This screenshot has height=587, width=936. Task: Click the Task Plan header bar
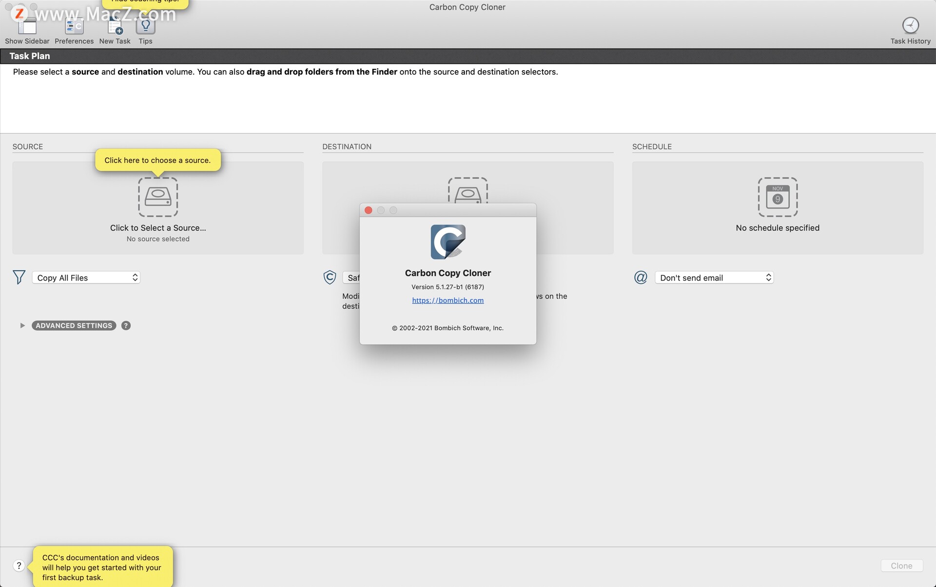pos(468,56)
